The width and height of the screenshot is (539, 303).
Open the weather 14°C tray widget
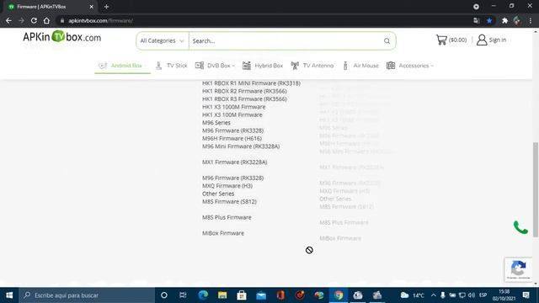[x=413, y=295]
